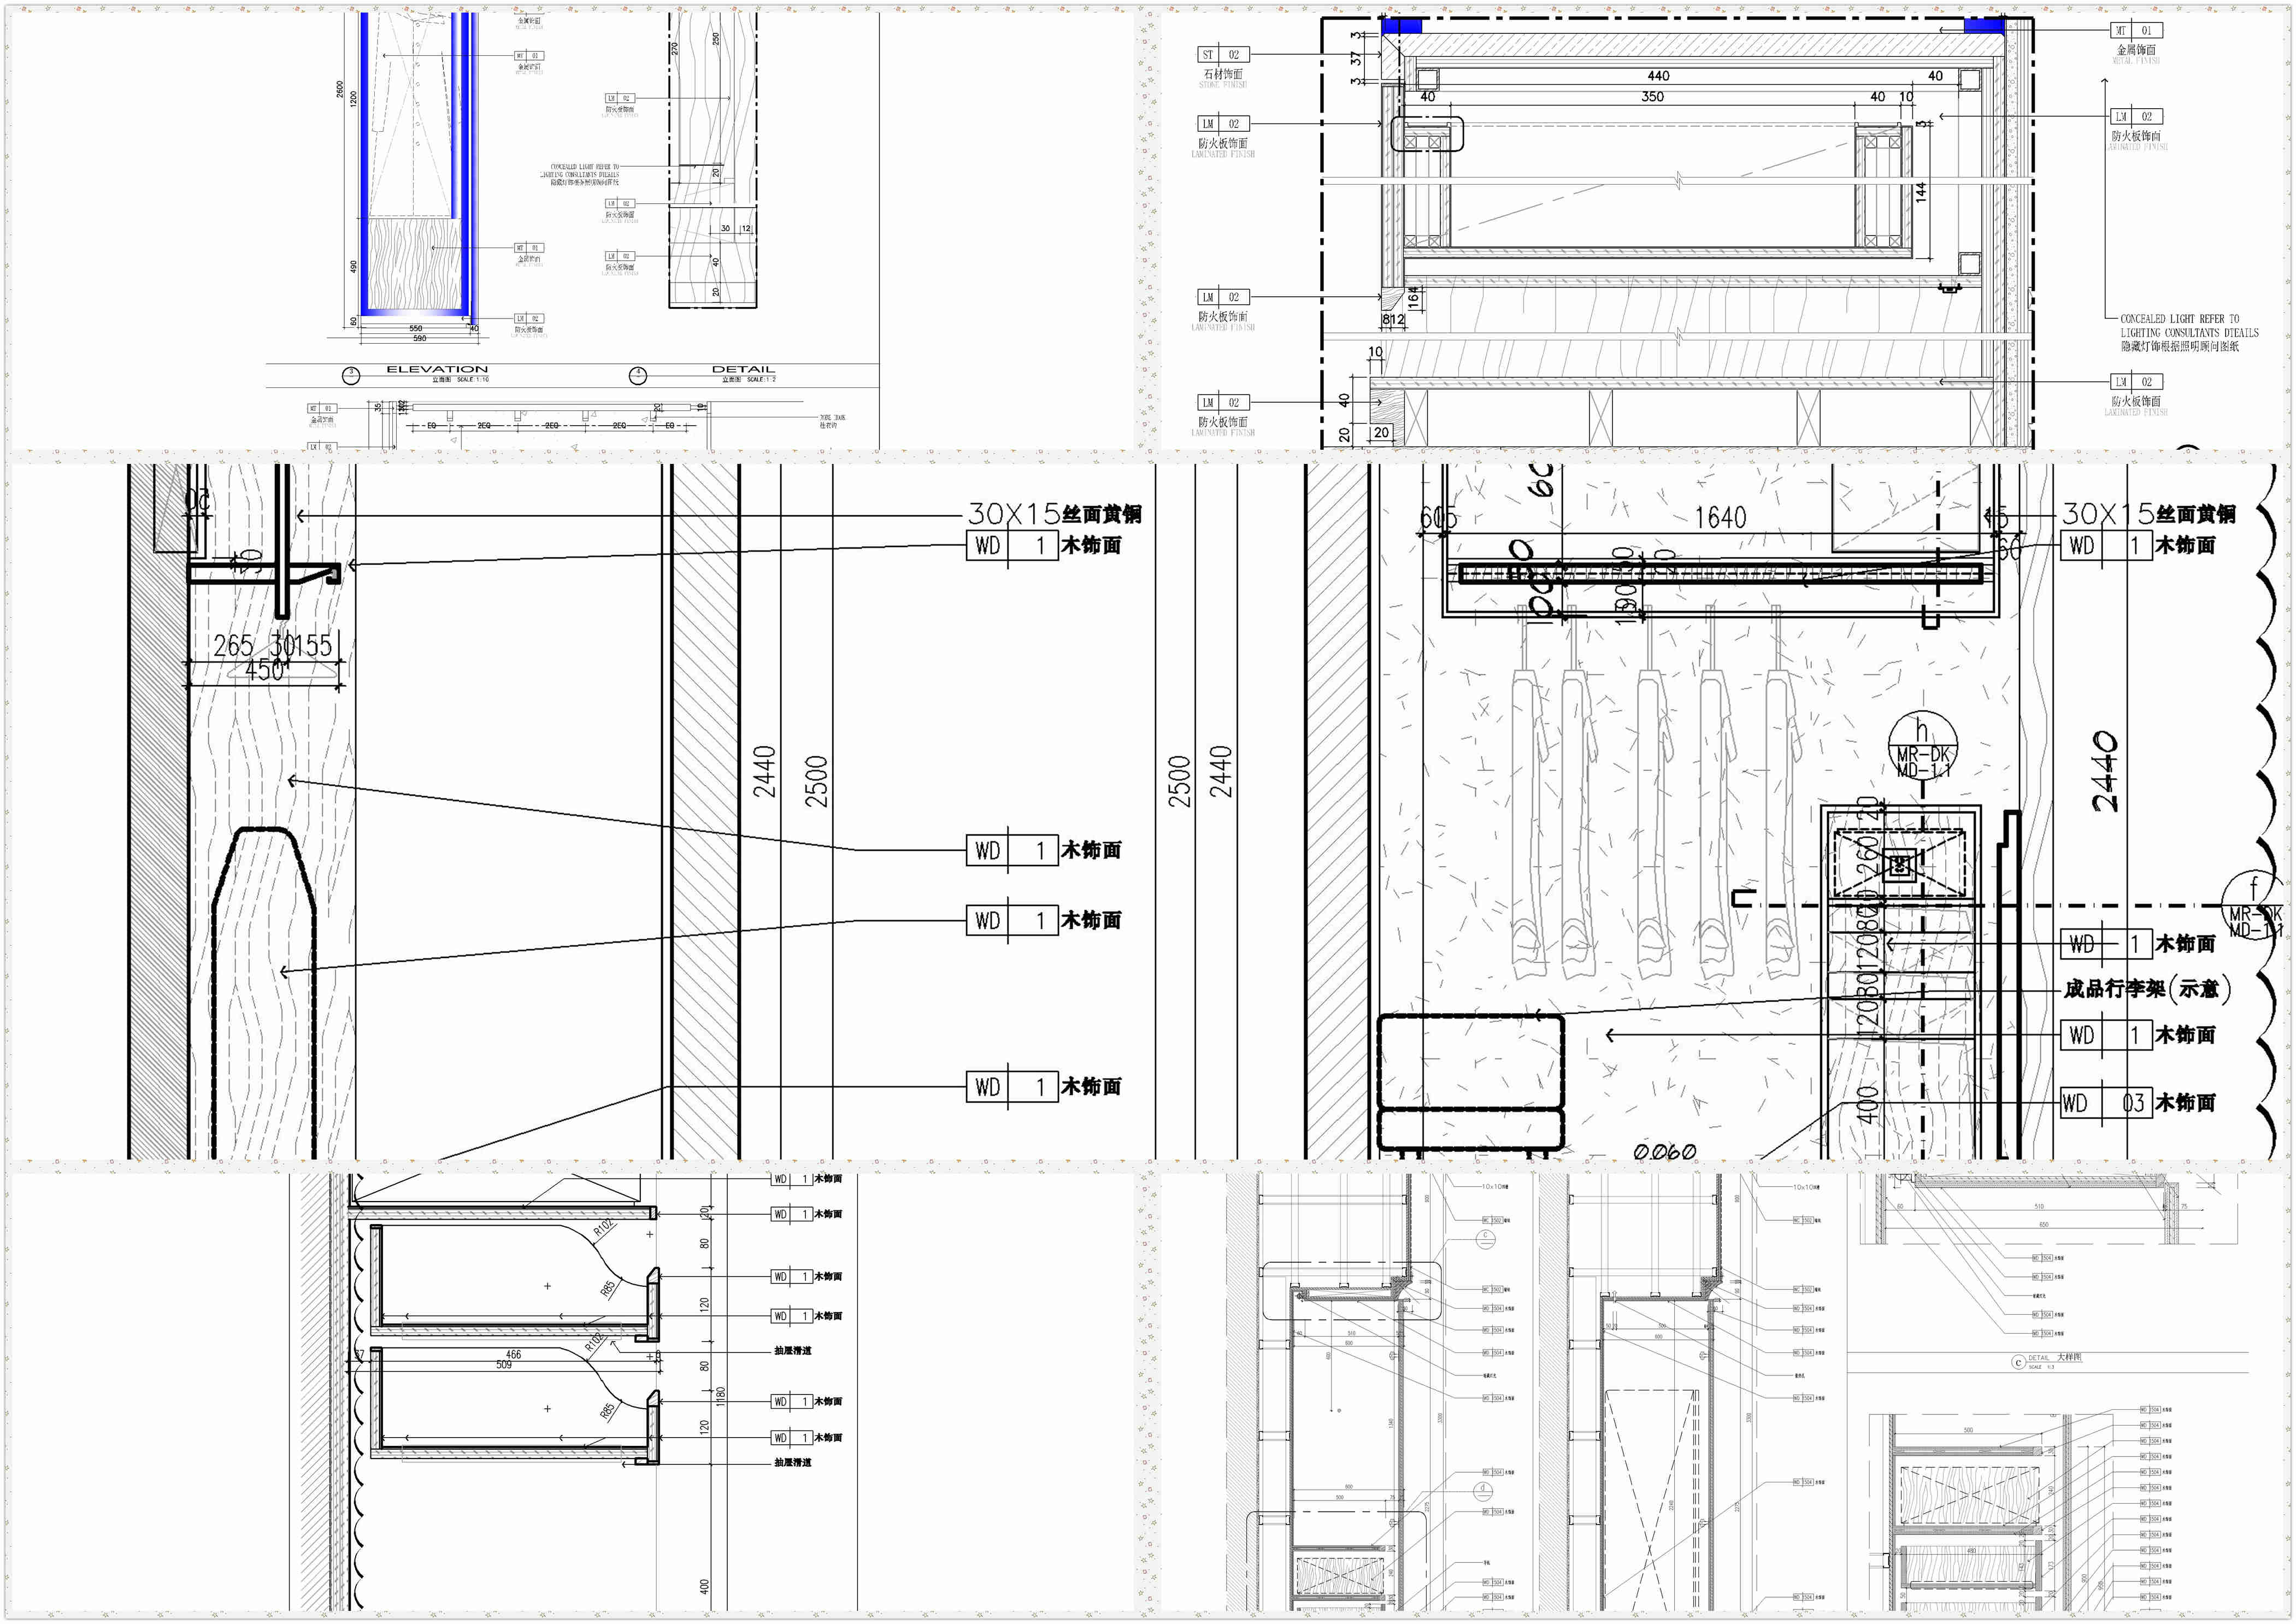2296x1624 pixels.
Task: Select the WD 03 wood finish tag
Action: (x=2104, y=1103)
